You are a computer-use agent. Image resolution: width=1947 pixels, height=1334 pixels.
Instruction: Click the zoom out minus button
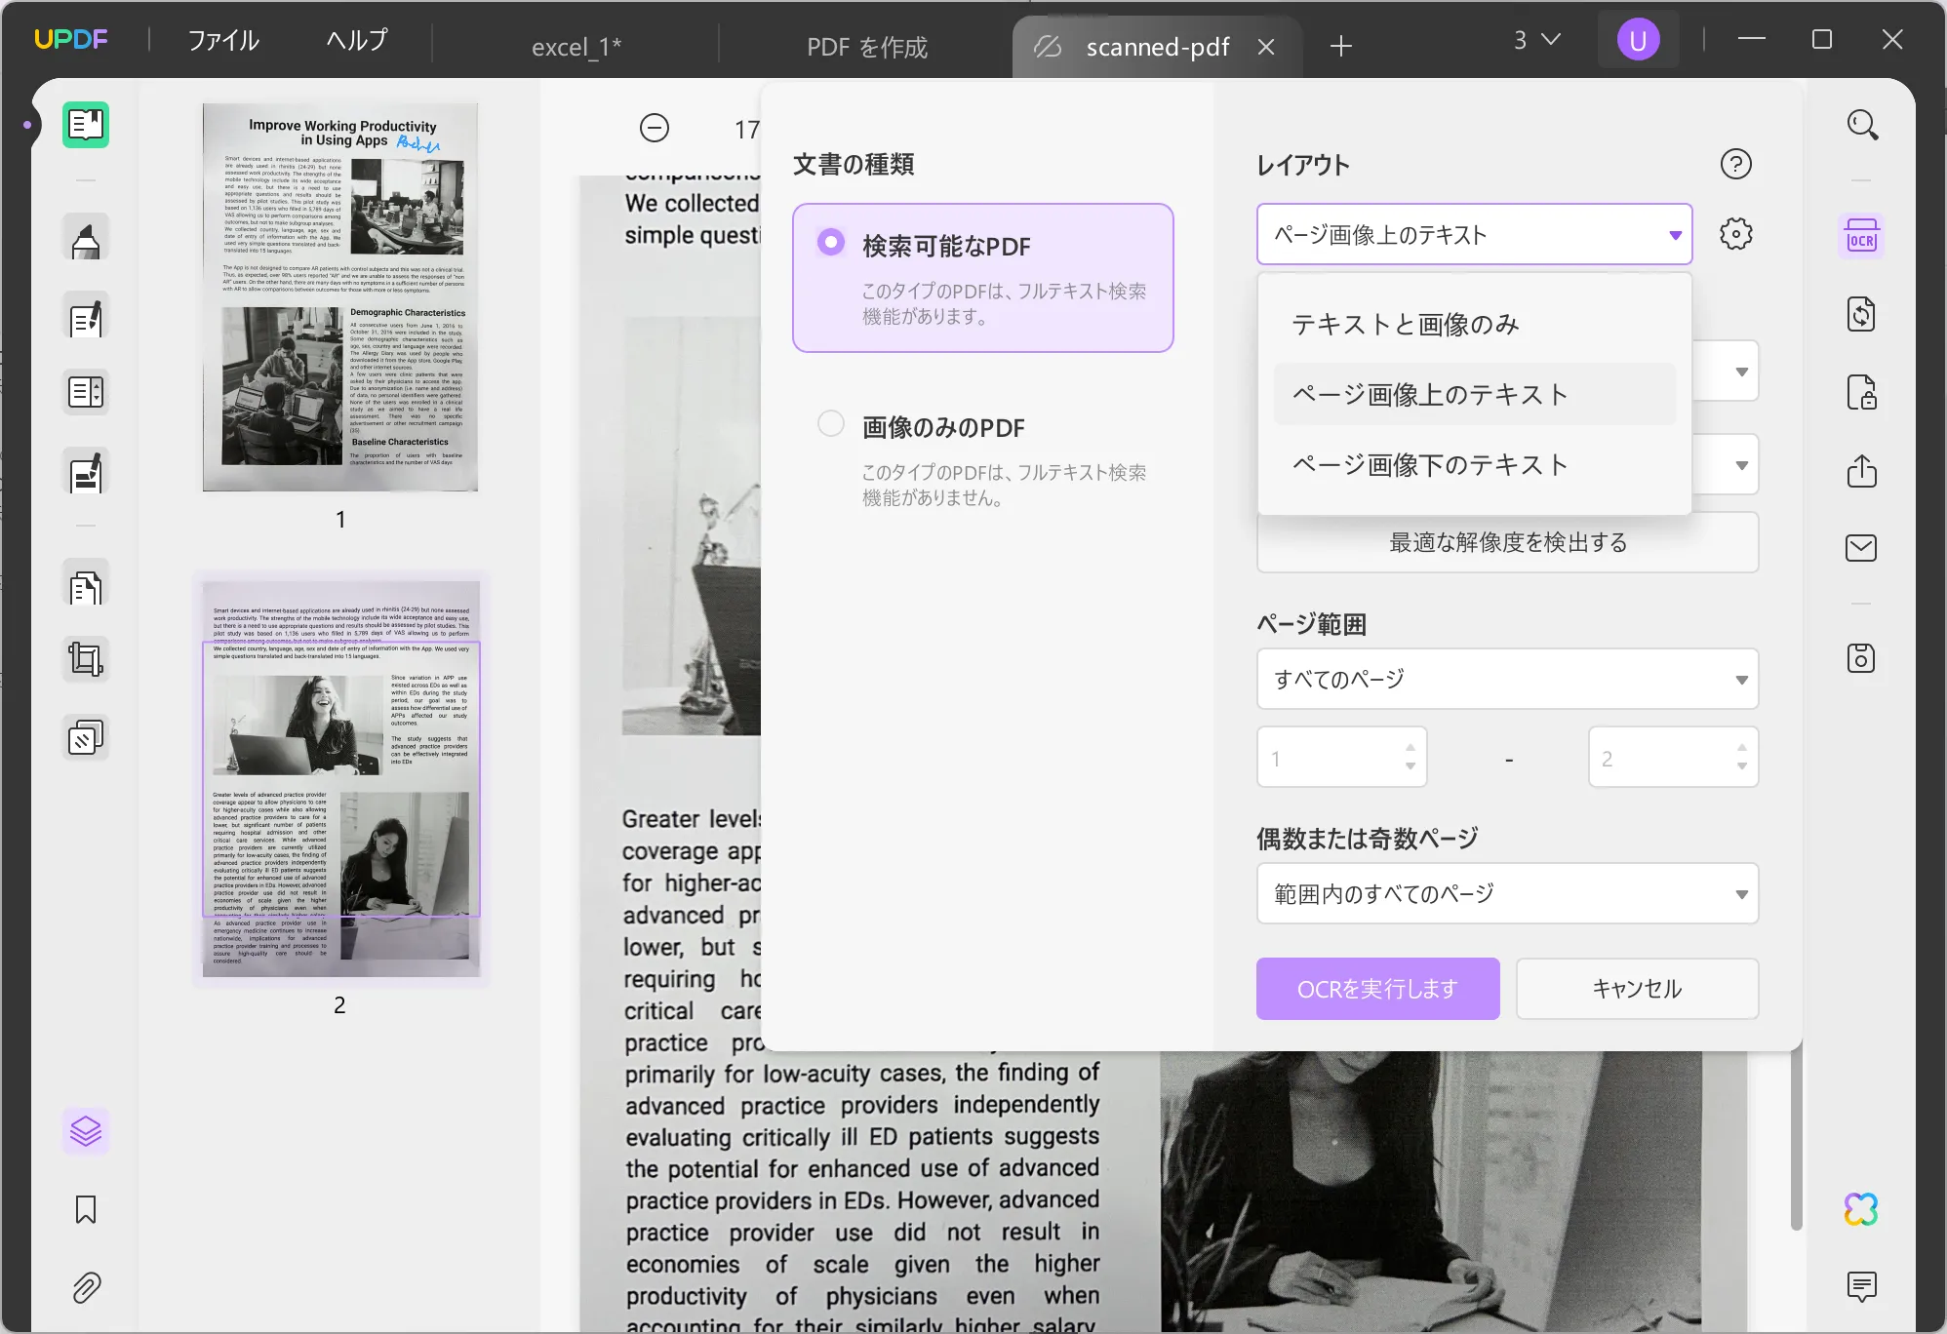[655, 128]
